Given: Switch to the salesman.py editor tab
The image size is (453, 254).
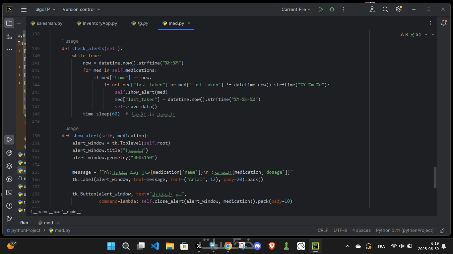Looking at the screenshot, I should (49, 23).
